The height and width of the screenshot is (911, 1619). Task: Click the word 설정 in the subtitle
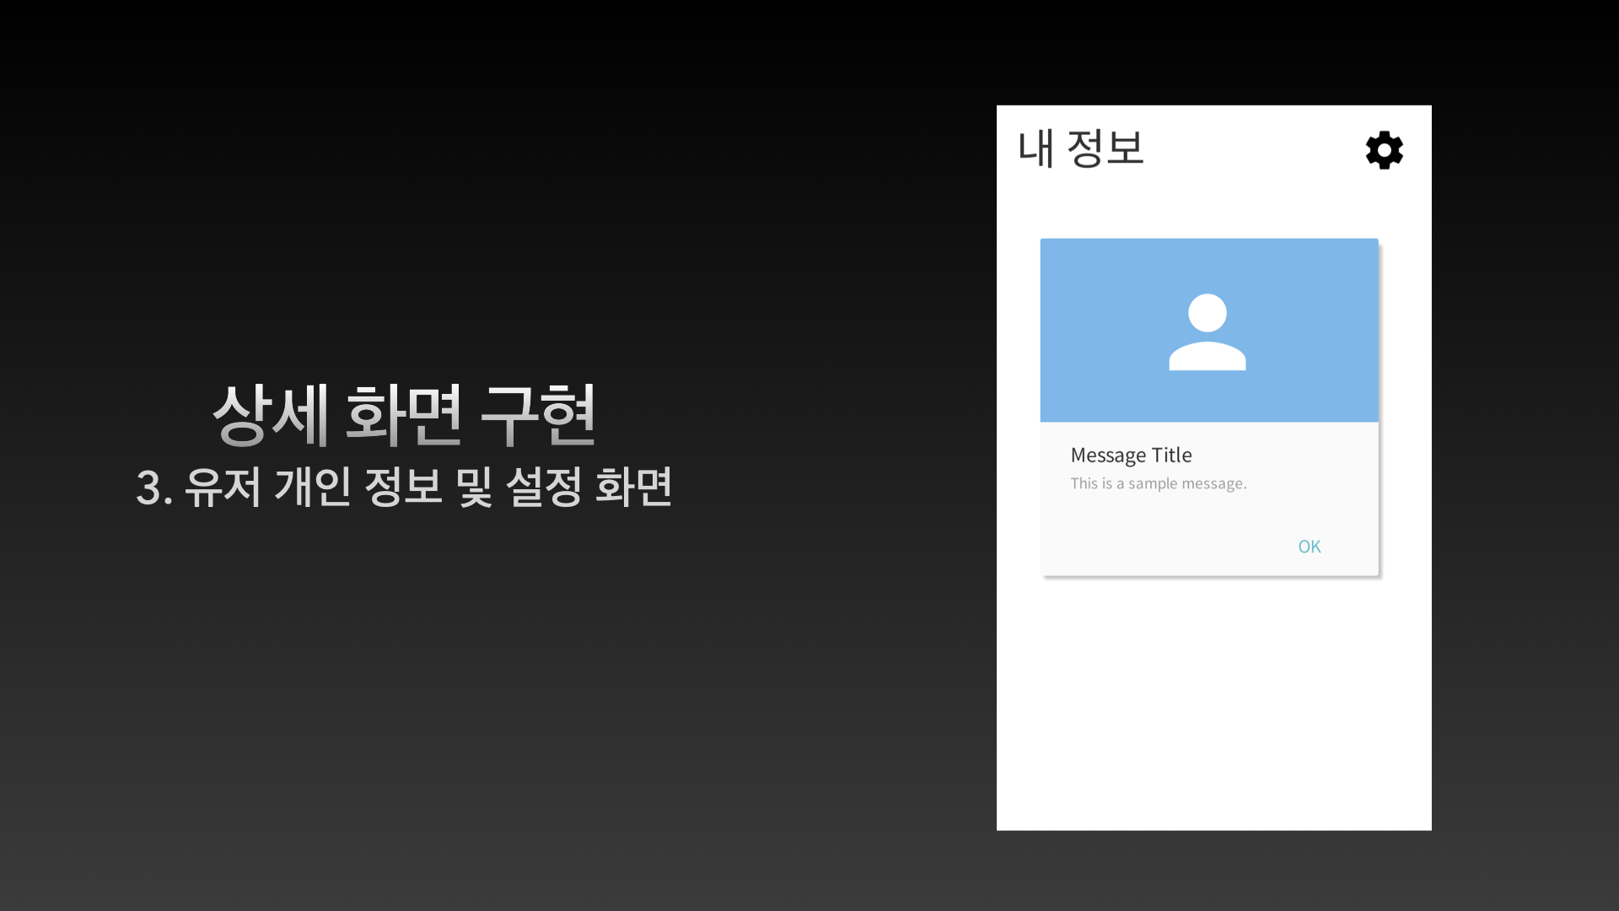543,488
